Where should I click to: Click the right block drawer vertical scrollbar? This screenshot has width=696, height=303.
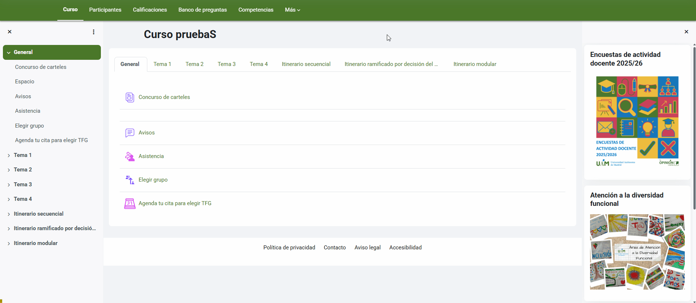coord(694,127)
